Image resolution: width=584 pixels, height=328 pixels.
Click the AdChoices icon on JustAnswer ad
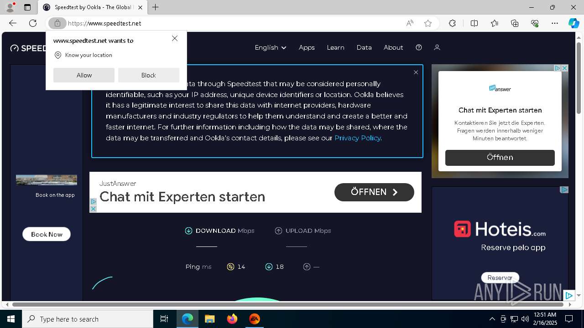coord(557,68)
